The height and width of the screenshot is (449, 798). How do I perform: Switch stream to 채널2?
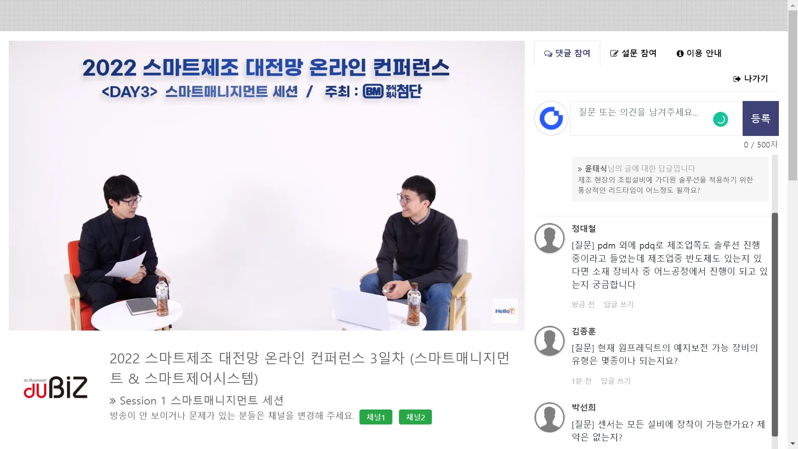pos(415,417)
